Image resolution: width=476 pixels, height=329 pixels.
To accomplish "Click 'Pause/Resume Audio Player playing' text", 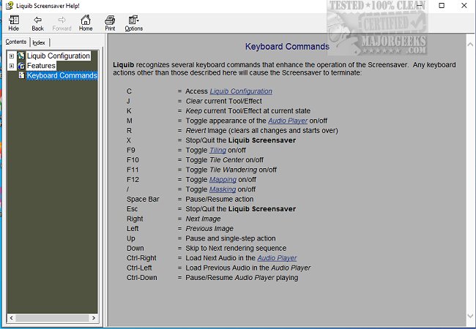I will (x=242, y=278).
